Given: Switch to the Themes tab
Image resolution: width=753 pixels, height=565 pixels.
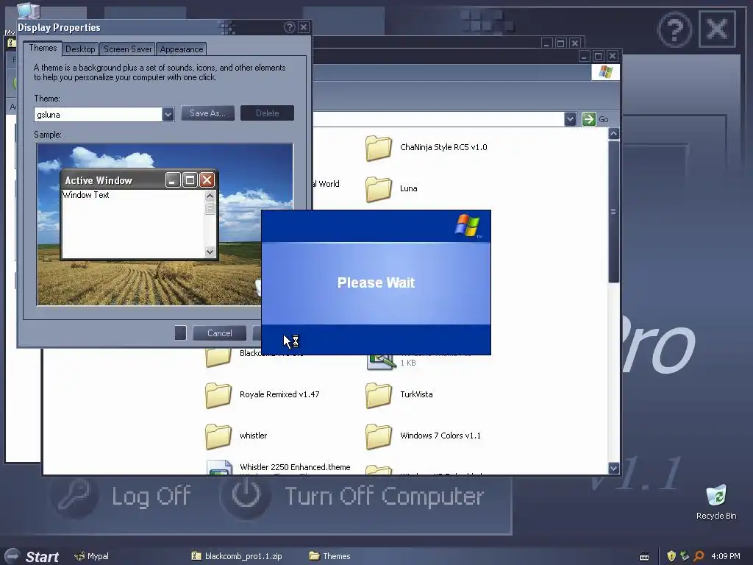Looking at the screenshot, I should [43, 48].
